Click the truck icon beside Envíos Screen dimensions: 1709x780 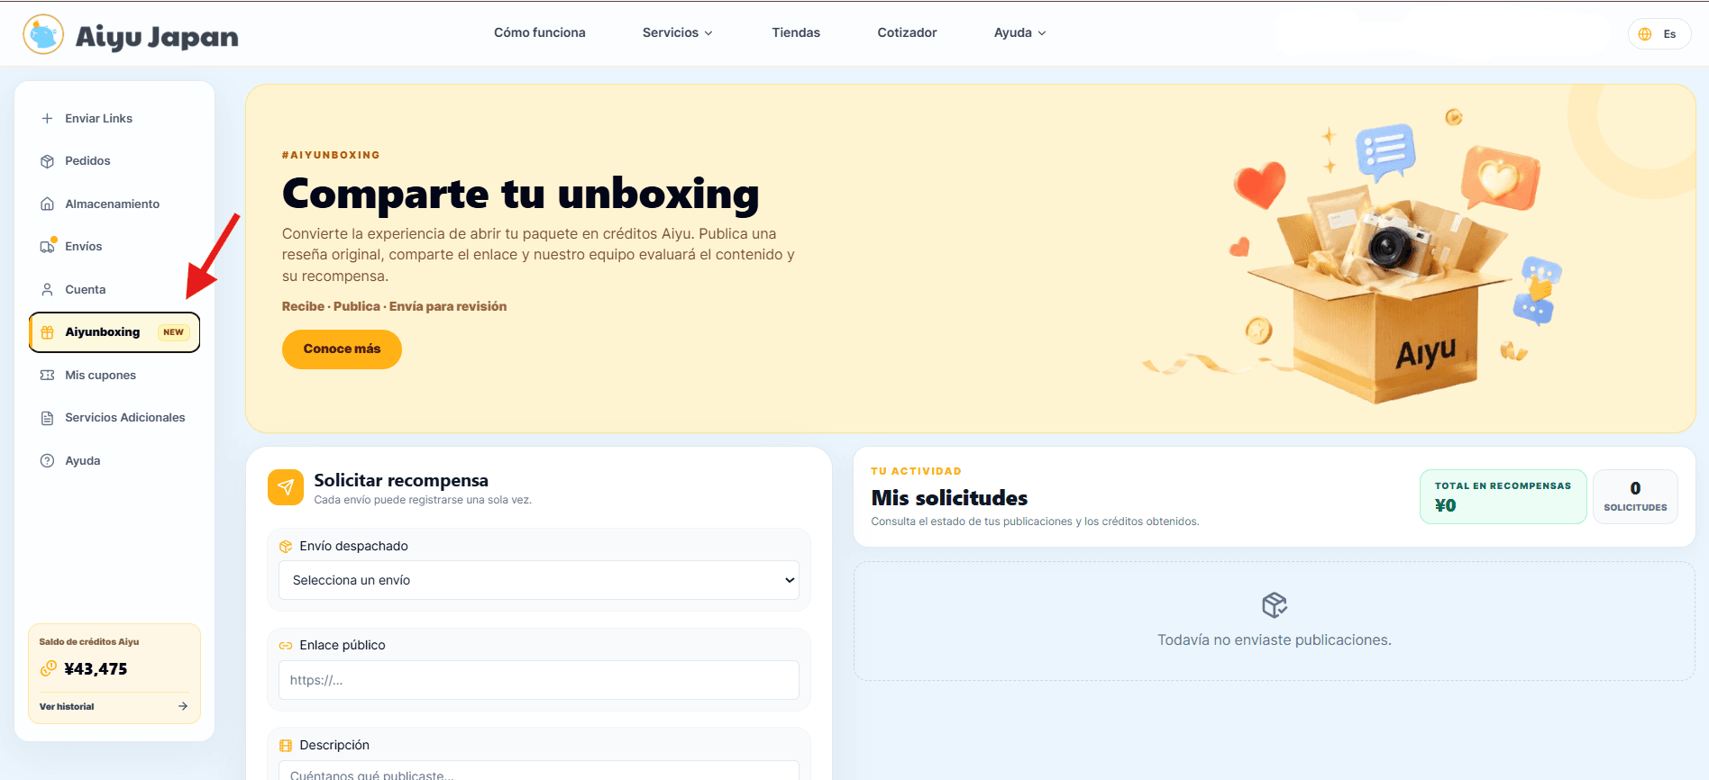click(48, 247)
